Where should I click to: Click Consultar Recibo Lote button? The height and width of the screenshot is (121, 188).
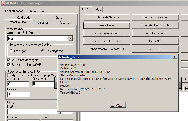pos(155,25)
